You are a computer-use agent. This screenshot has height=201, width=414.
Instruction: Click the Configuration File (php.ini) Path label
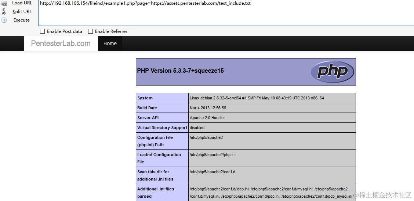pyautogui.click(x=155, y=141)
